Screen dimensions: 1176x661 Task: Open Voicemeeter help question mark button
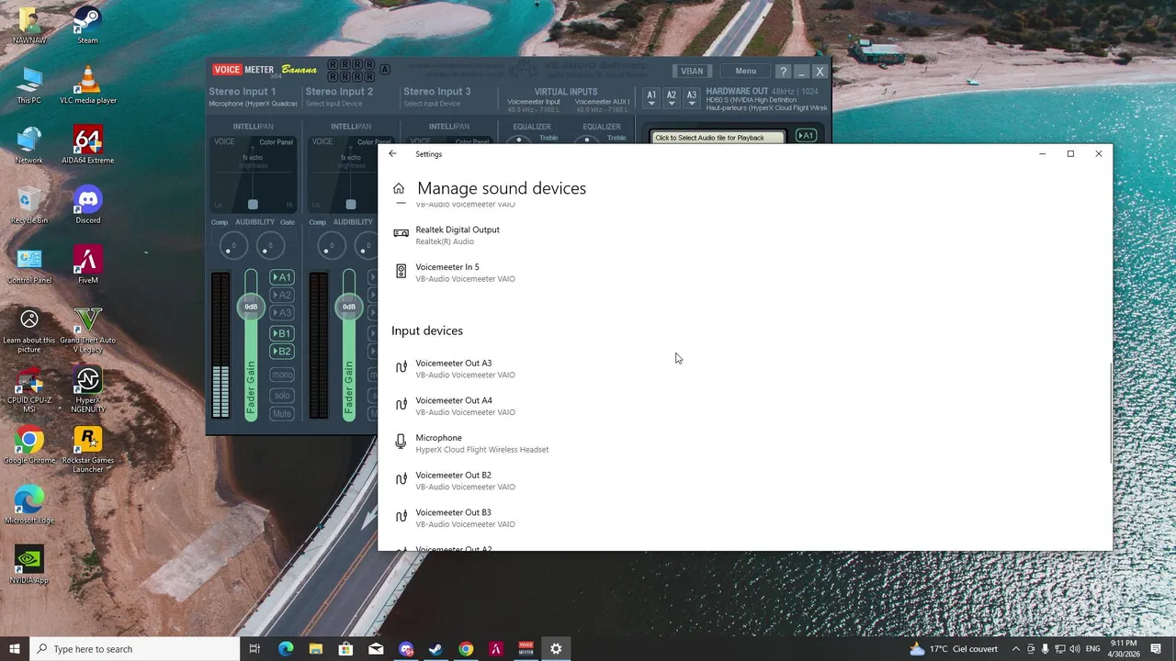(x=783, y=72)
